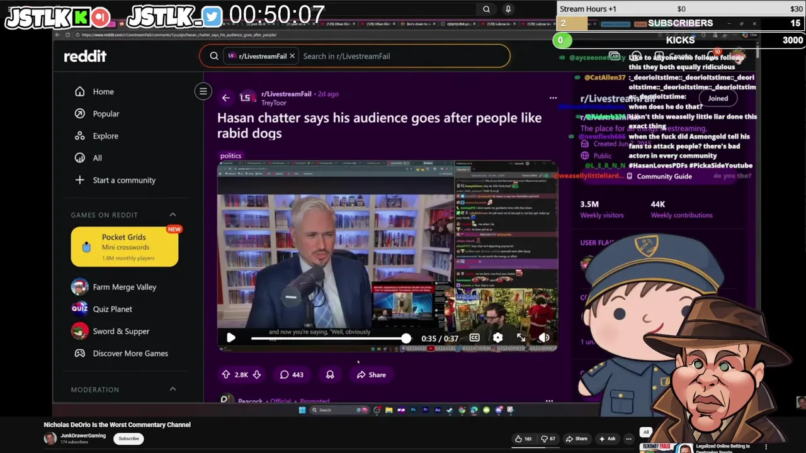Image resolution: width=806 pixels, height=453 pixels.
Task: Like the YouTube video
Action: [x=523, y=439]
